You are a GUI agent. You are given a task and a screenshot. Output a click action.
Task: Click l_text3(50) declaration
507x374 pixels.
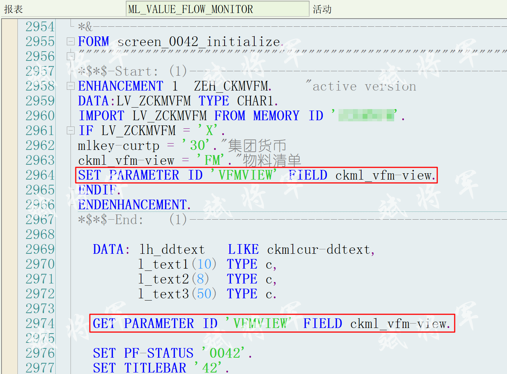[x=177, y=294]
